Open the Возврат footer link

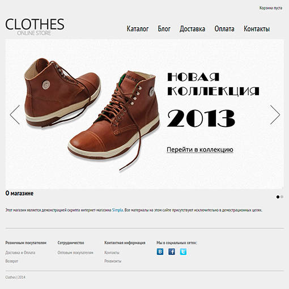(12, 261)
